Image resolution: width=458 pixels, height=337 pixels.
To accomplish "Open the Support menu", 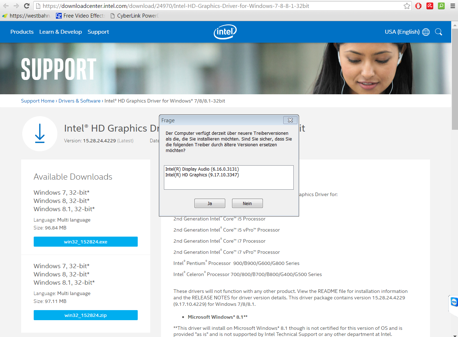I will [x=98, y=32].
